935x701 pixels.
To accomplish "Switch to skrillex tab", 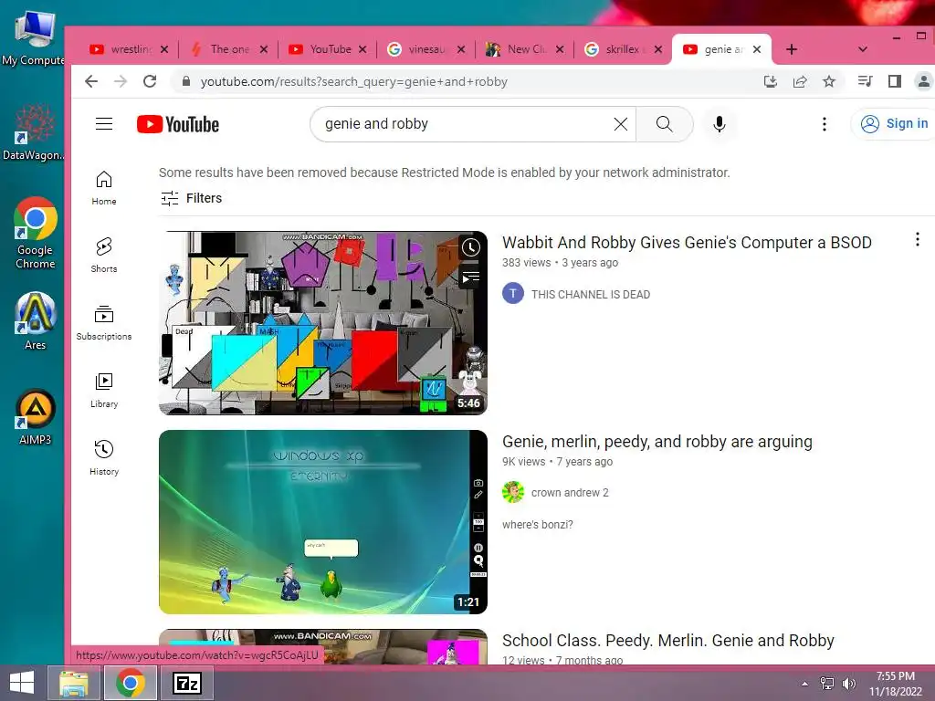I will (617, 49).
